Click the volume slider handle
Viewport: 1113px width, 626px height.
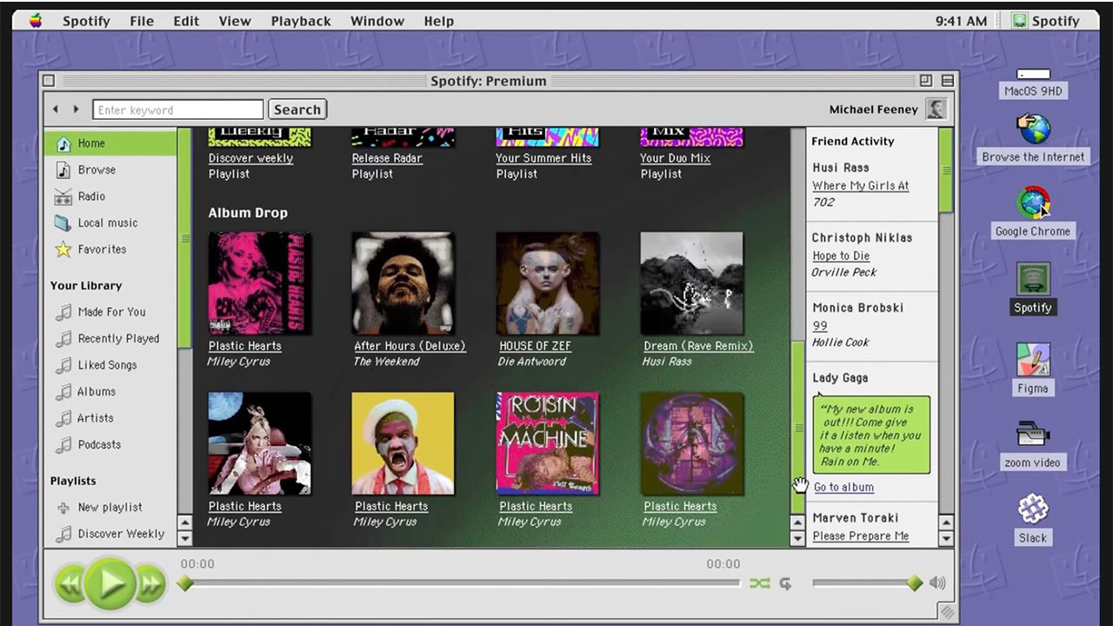click(914, 583)
